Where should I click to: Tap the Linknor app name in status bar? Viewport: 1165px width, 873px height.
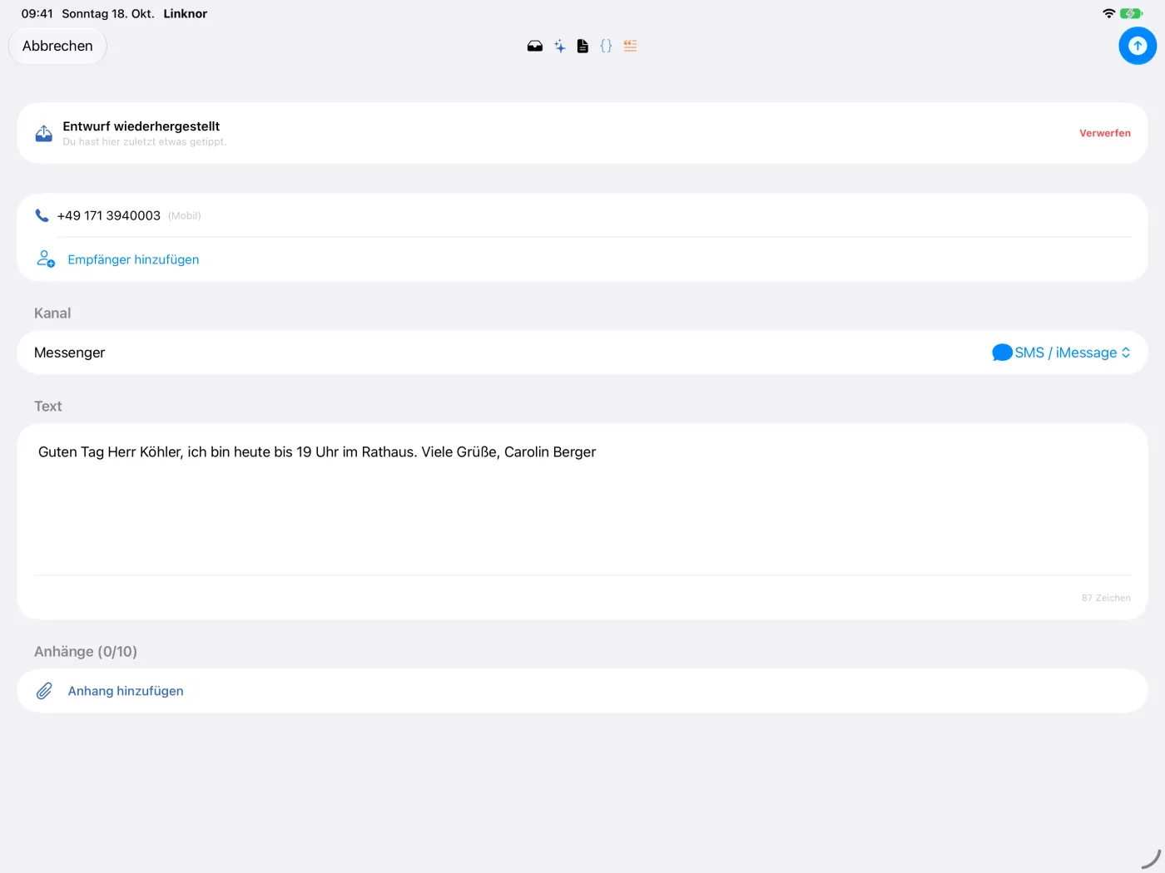point(186,13)
